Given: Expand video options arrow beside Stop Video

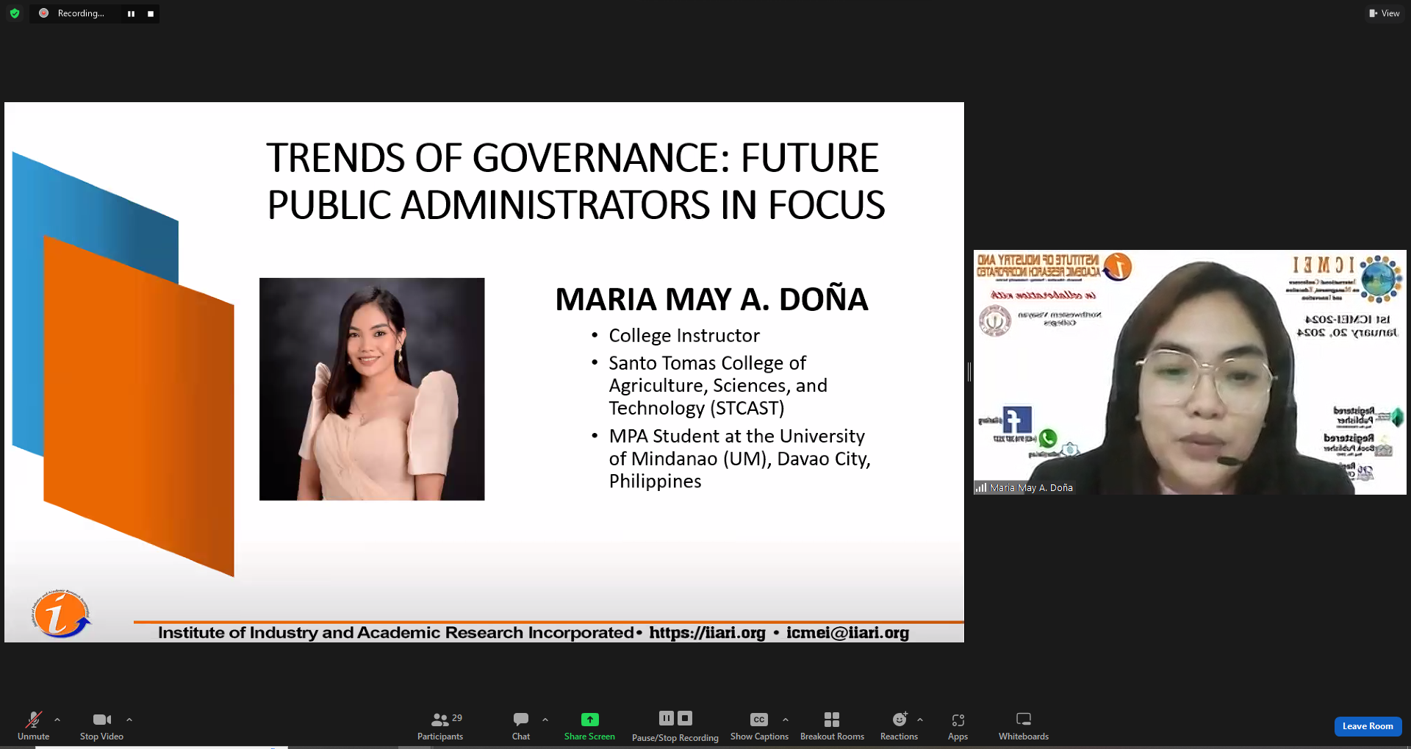Looking at the screenshot, I should pos(129,720).
